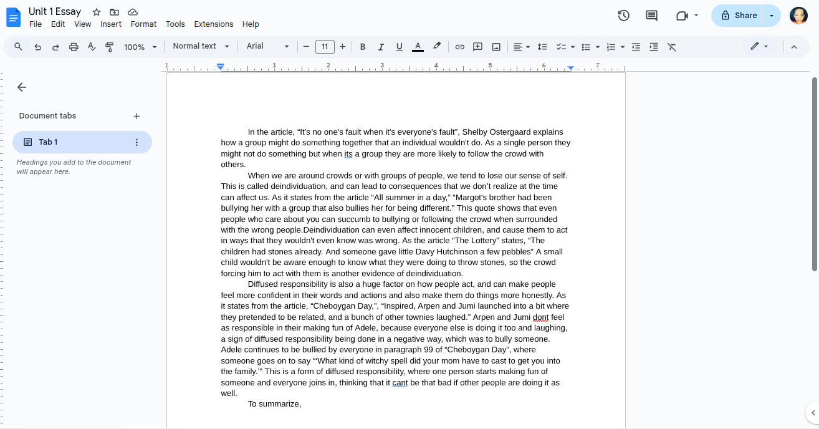
Task: Open the Format menu
Action: point(143,24)
